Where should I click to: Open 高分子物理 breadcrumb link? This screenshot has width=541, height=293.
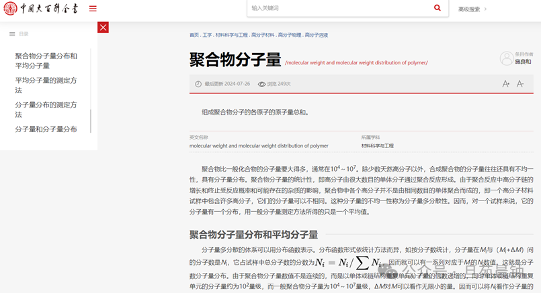click(x=290, y=35)
